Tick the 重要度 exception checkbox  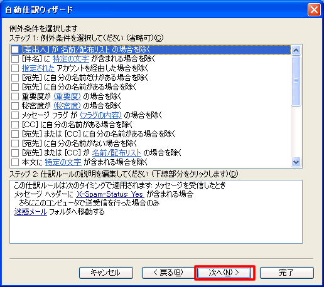pyautogui.click(x=15, y=97)
